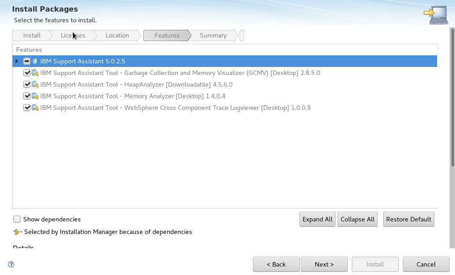This screenshot has height=275, width=455.
Task: Click the Collapse All button
Action: pyautogui.click(x=358, y=219)
